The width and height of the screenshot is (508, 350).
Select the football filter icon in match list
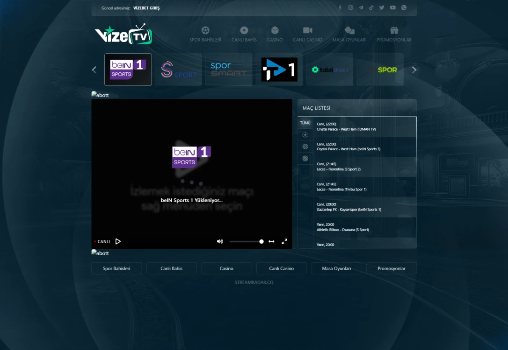(305, 134)
